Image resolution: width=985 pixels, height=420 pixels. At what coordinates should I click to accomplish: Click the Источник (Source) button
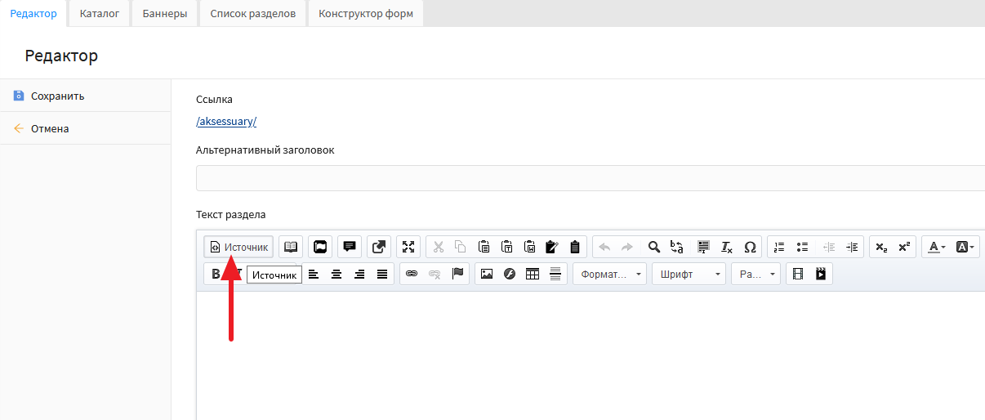pos(238,247)
